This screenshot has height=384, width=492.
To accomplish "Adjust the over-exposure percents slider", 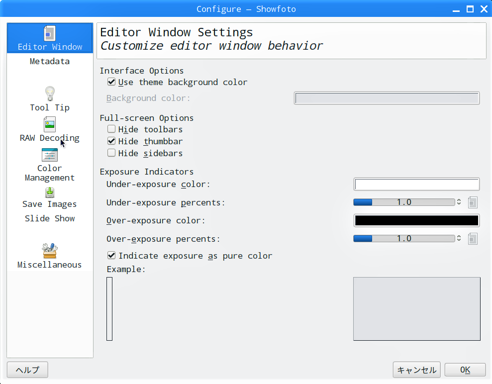I will [x=404, y=239].
